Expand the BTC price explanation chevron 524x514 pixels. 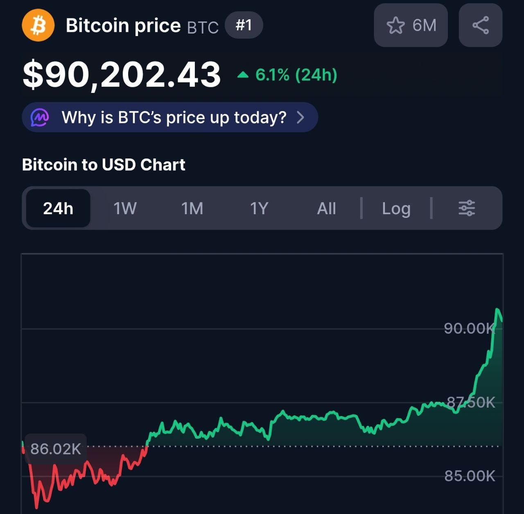tap(301, 118)
